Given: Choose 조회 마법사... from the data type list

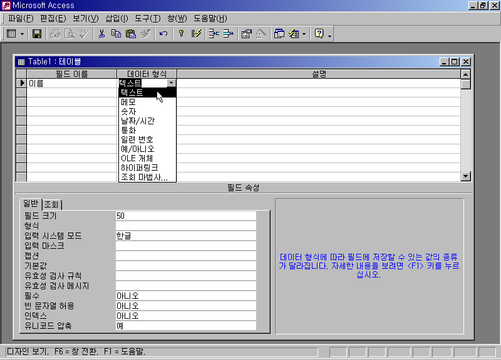Looking at the screenshot, I should (x=147, y=177).
